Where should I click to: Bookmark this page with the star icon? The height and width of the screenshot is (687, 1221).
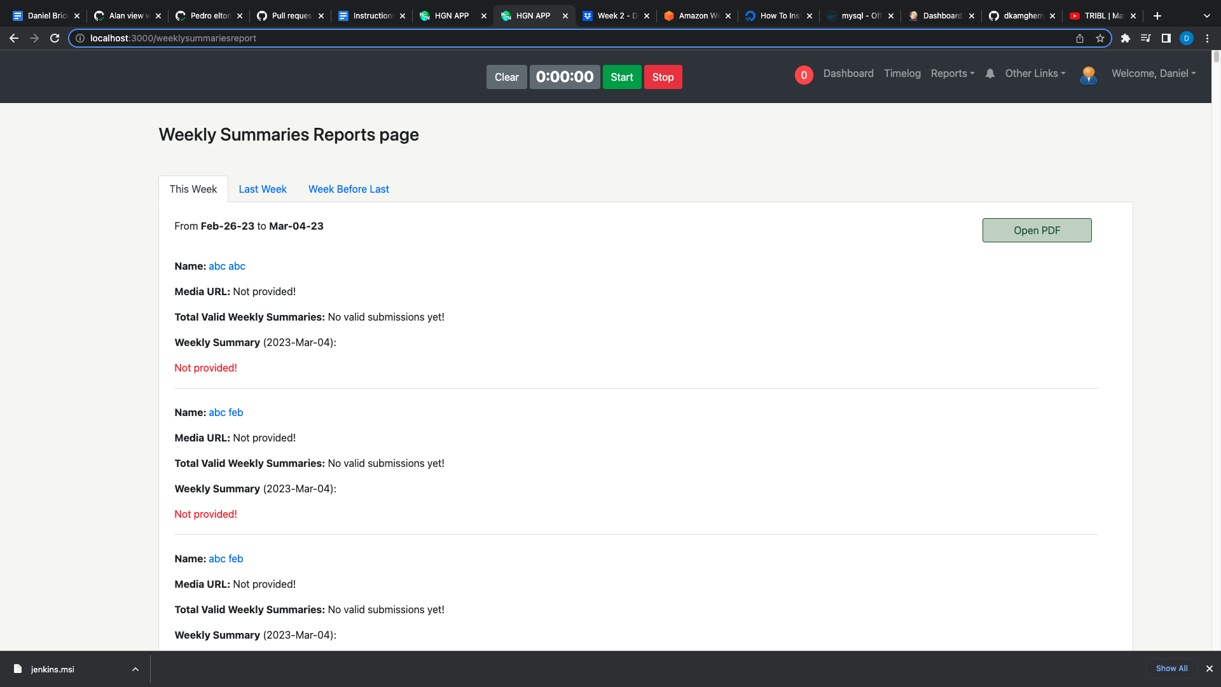tap(1100, 38)
